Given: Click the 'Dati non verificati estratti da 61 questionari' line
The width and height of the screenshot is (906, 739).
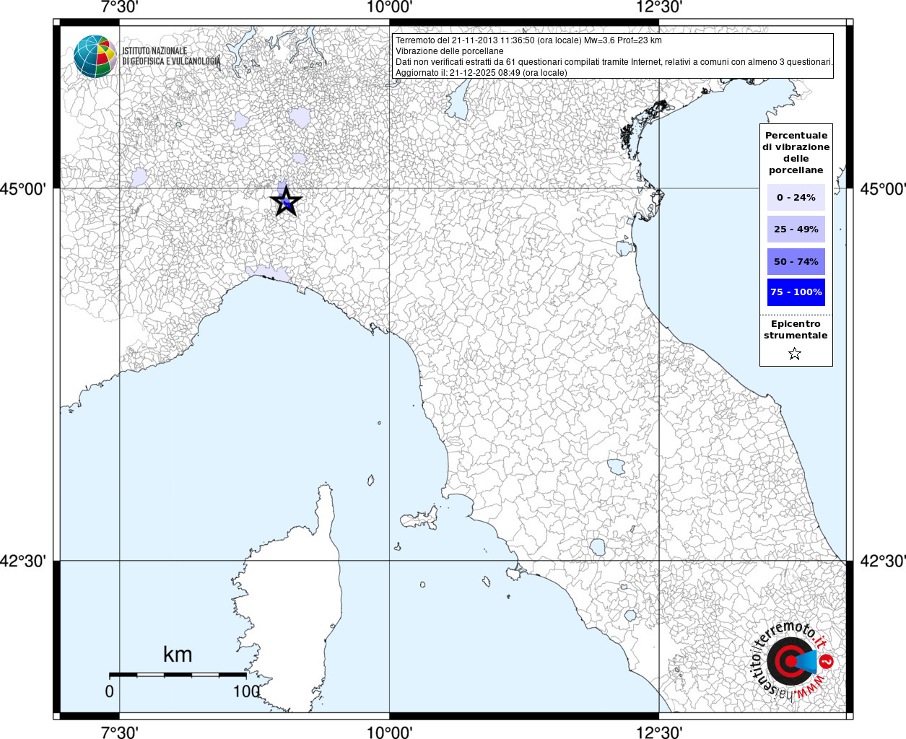Looking at the screenshot, I should [x=614, y=62].
